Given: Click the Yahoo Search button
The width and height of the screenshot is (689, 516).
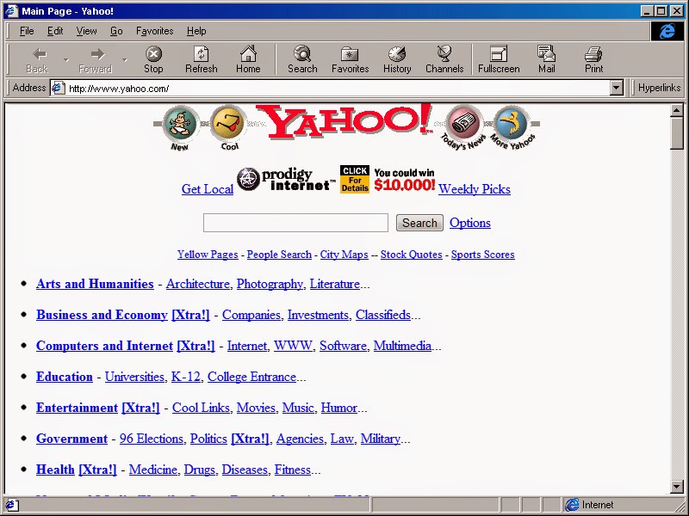Looking at the screenshot, I should tap(419, 223).
